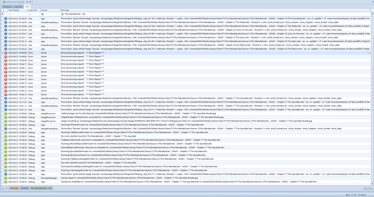Click the 'Message' filter field token

(14, 188)
